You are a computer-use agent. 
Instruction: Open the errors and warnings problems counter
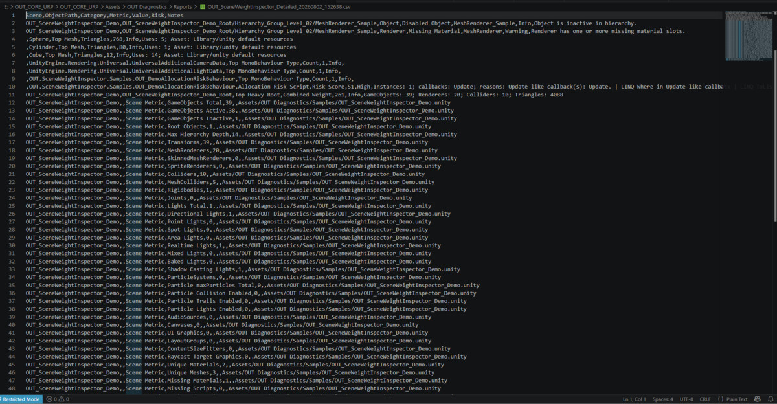[57, 399]
